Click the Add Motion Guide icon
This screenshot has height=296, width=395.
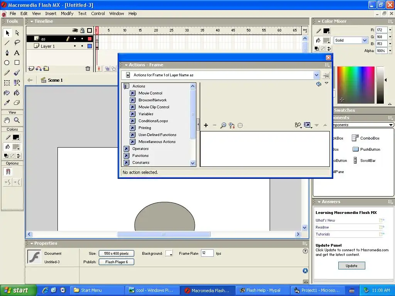coord(39,69)
